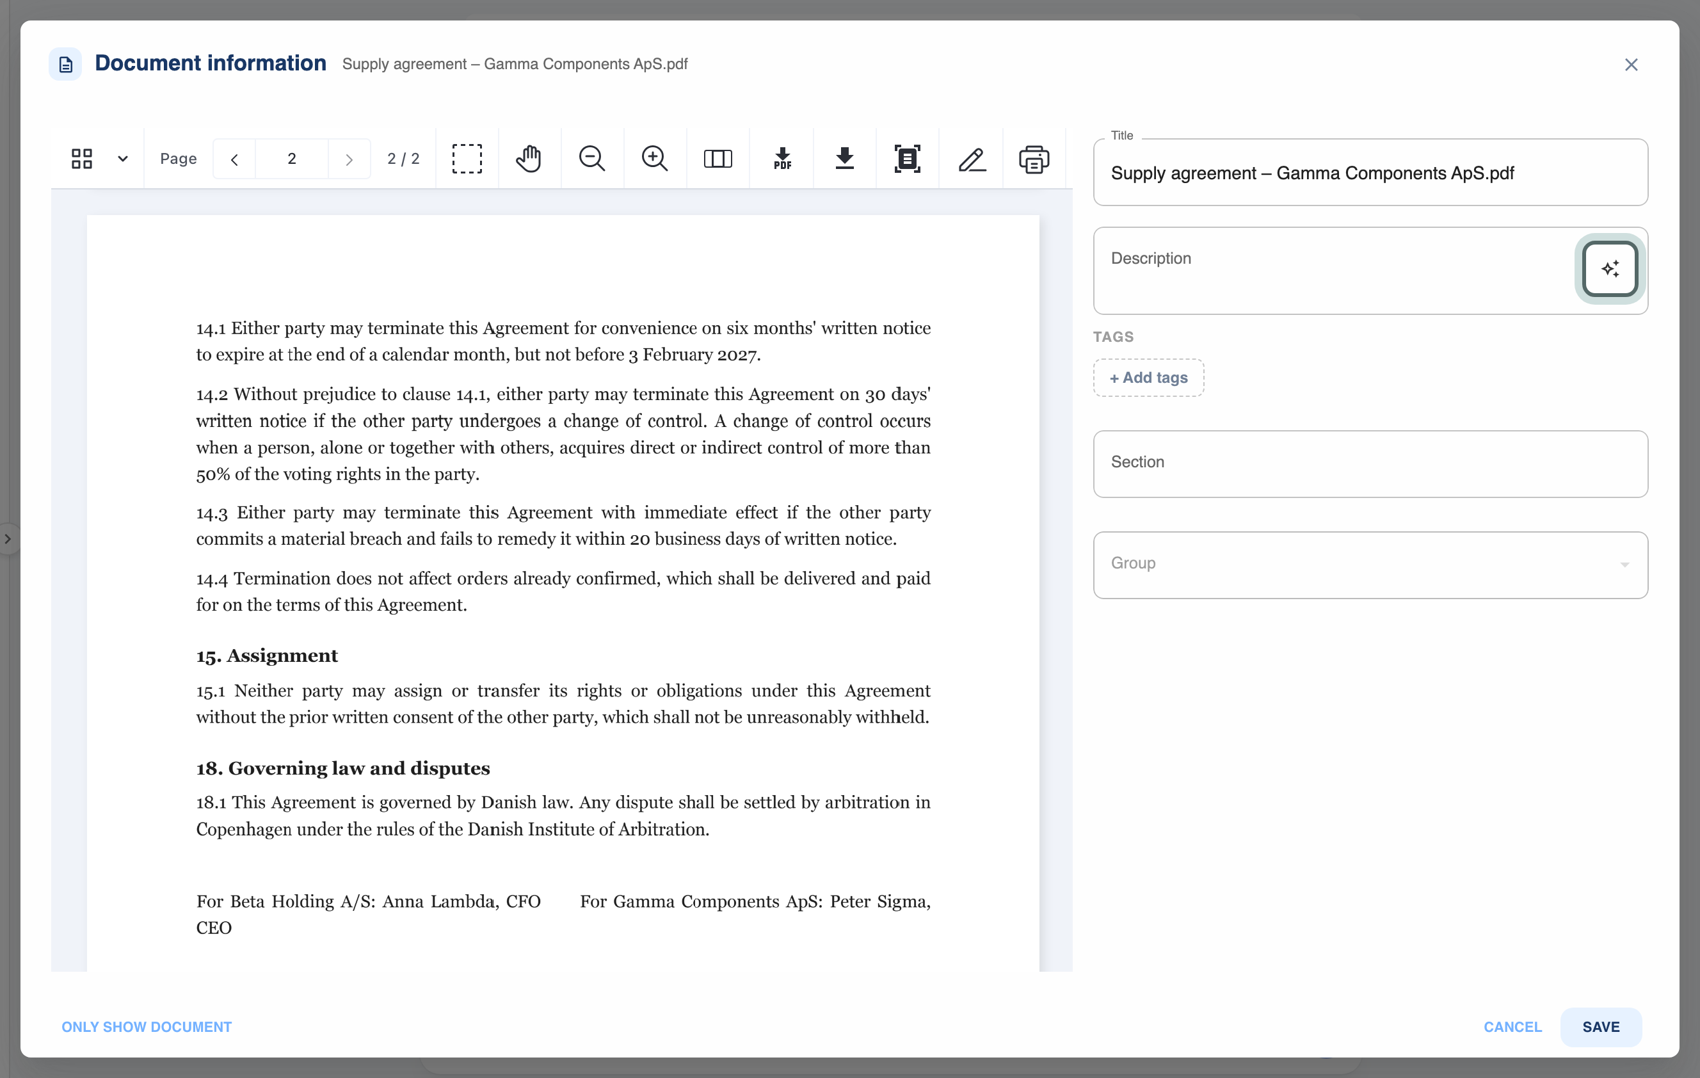
Task: Click the 'Anna Lambda, CFO' signature text
Action: tap(461, 901)
